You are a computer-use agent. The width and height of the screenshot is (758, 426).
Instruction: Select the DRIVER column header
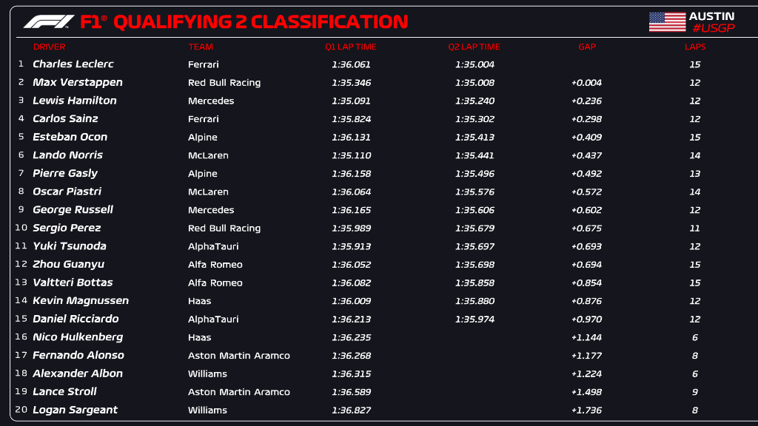click(49, 47)
